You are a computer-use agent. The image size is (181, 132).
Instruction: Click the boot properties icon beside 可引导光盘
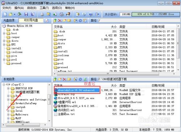point(47,21)
